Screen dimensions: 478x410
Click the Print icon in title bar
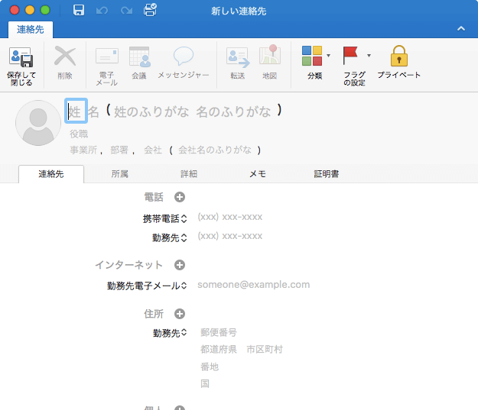point(150,10)
